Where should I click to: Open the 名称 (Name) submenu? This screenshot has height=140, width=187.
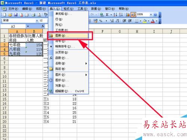[x=68, y=63]
